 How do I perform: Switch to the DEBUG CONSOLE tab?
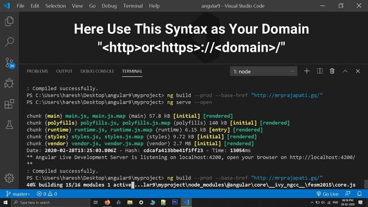coord(97,71)
